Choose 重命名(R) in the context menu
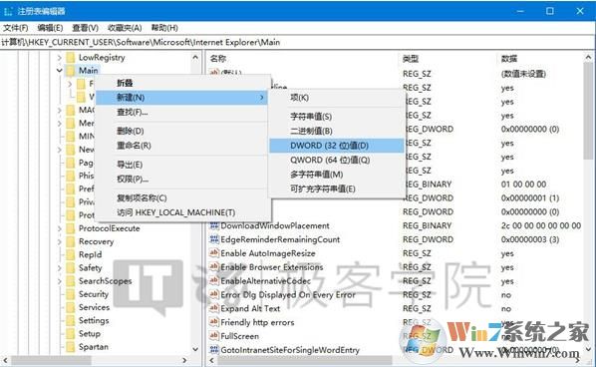The image size is (596, 367). 182,146
